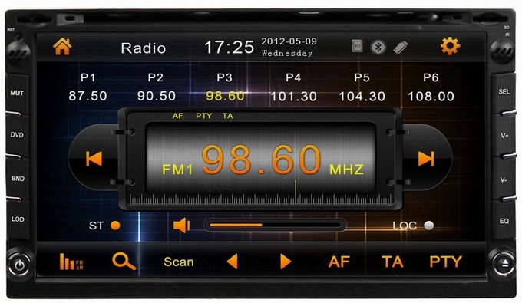This screenshot has width=522, height=303.
Task: Select preset P4 101.30
Action: [293, 87]
